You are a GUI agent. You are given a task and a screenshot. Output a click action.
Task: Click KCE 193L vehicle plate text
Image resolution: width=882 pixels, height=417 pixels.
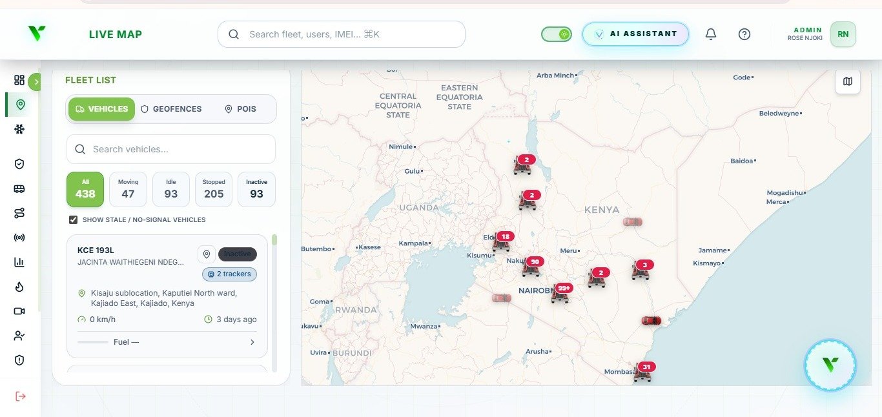[x=96, y=250]
